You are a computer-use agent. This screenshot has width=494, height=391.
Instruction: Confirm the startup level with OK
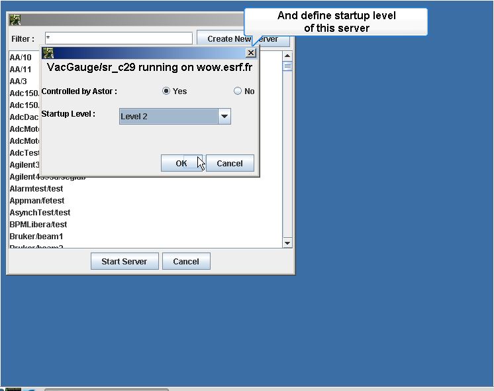pos(181,163)
